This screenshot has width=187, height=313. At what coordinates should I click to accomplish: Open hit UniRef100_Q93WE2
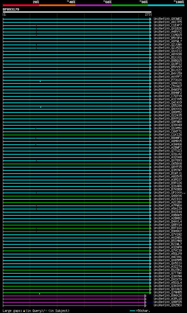pos(168,19)
